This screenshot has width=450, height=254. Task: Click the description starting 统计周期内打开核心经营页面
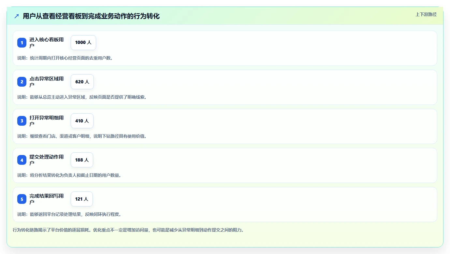65,58
